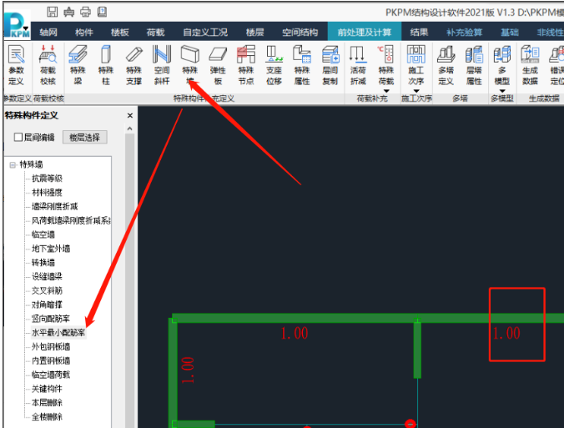Switch to the 空间结构 tab
Viewport: 564px width, 428px height.
click(x=300, y=33)
